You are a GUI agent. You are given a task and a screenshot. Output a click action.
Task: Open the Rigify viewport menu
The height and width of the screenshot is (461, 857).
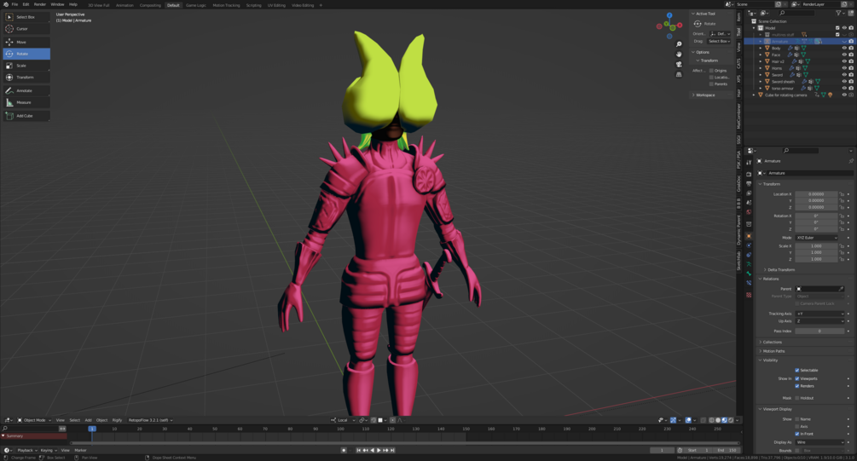pyautogui.click(x=117, y=420)
